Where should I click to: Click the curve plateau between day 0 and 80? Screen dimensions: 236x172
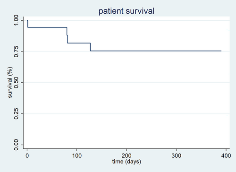click(x=47, y=27)
